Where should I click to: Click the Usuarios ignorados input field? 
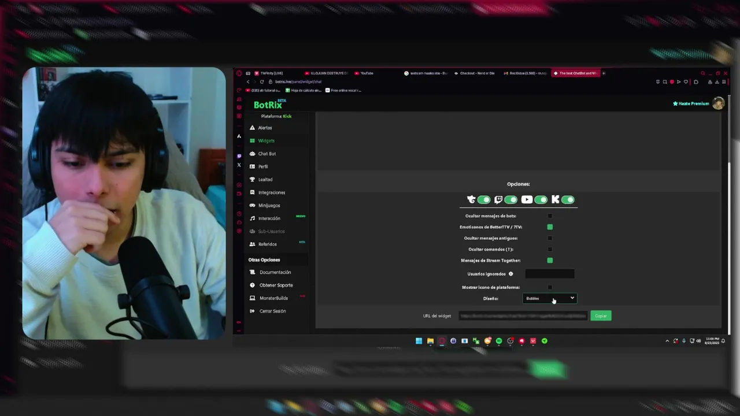pyautogui.click(x=550, y=274)
